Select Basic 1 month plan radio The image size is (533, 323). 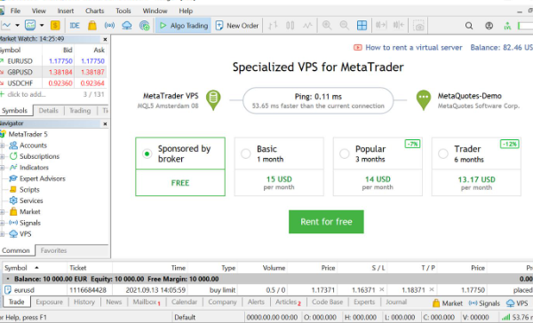pyautogui.click(x=246, y=154)
